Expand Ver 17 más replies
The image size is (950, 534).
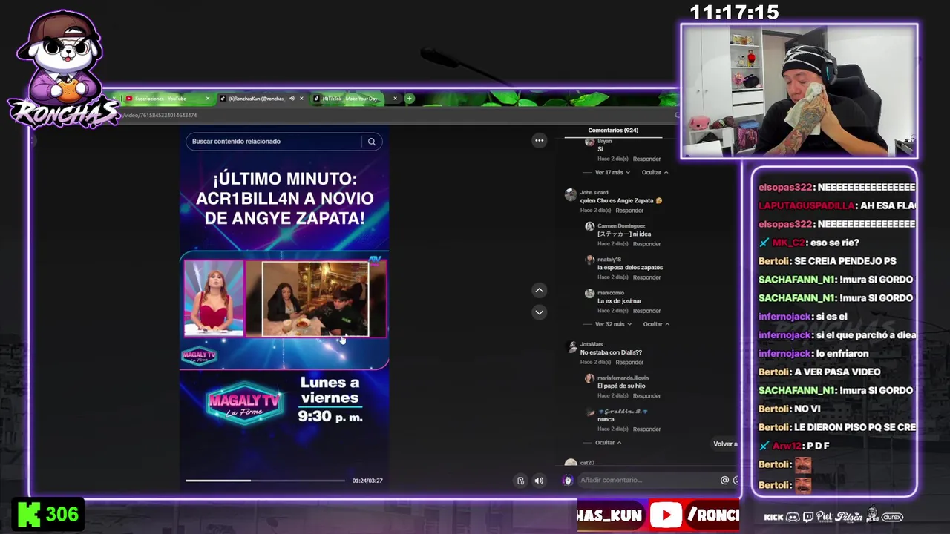612,172
